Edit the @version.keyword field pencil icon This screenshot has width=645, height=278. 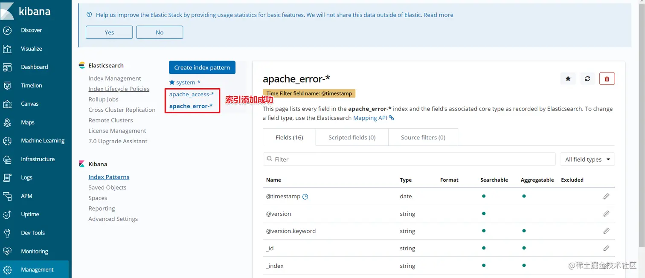tap(606, 231)
